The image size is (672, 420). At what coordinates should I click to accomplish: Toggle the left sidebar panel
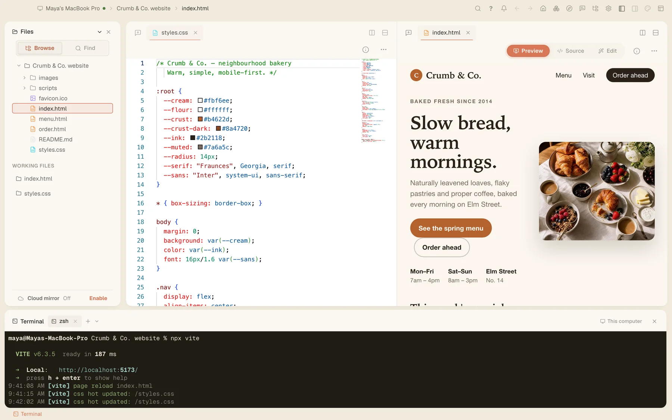pos(621,8)
